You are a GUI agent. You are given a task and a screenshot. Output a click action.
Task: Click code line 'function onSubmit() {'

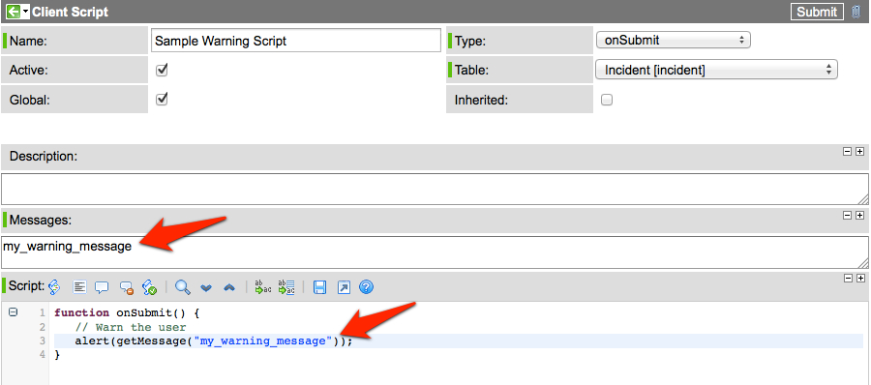tap(126, 312)
